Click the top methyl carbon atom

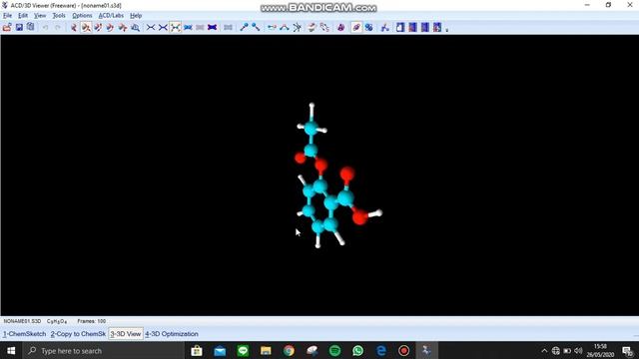tap(311, 129)
